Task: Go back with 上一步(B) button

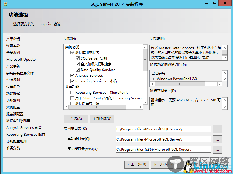Action: click(x=137, y=165)
